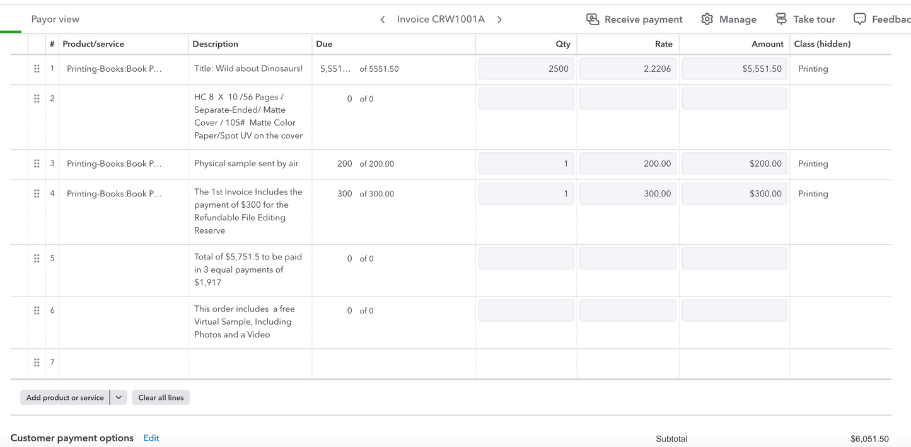
Task: Click empty Qty field in line 2
Action: click(x=526, y=99)
